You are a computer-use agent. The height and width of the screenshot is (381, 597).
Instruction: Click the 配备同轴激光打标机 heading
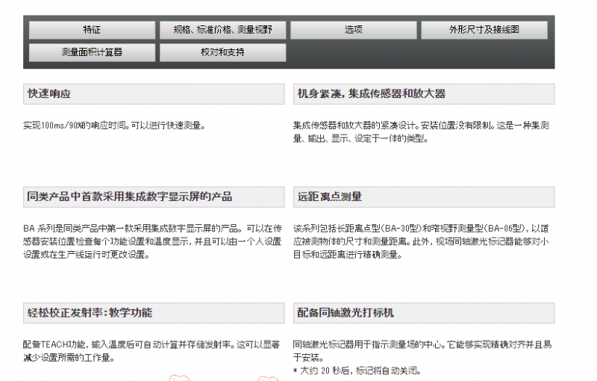[x=424, y=313]
